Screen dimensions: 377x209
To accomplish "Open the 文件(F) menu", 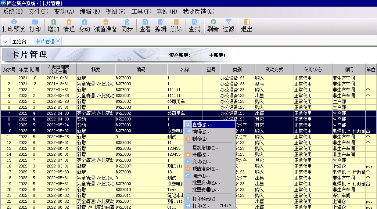I will (x=39, y=11).
